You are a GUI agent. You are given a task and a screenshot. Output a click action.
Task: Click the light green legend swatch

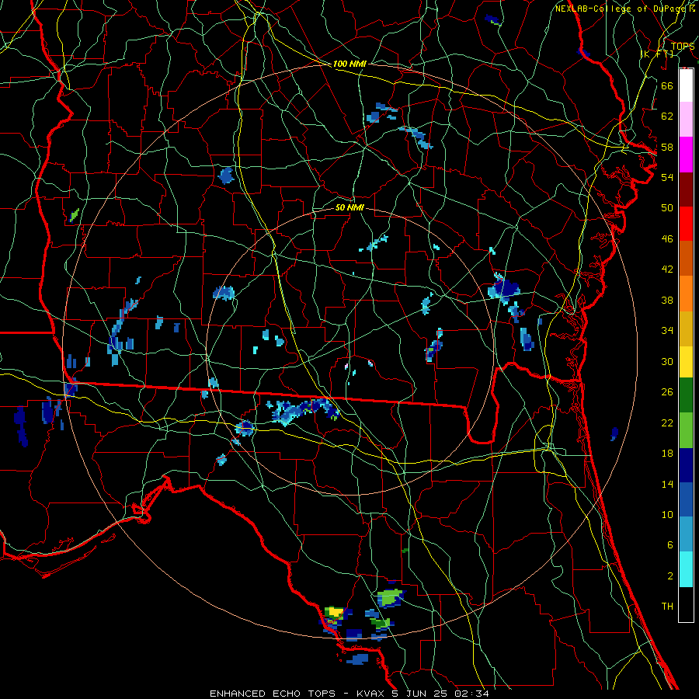(686, 430)
